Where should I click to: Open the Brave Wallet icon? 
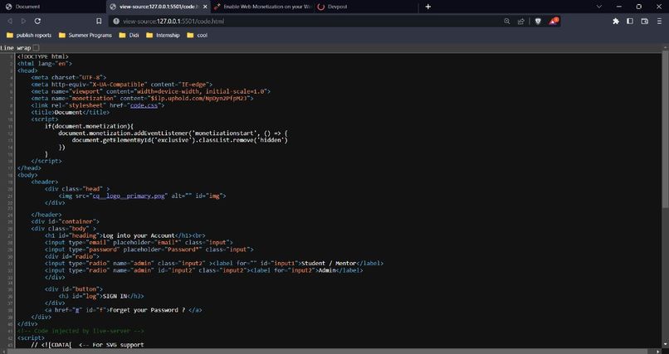(645, 21)
